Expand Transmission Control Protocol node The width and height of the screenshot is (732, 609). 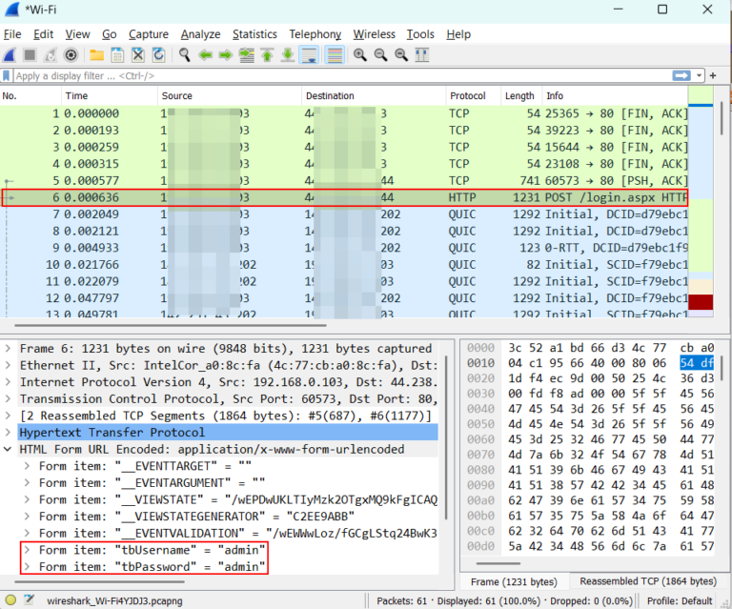point(8,398)
